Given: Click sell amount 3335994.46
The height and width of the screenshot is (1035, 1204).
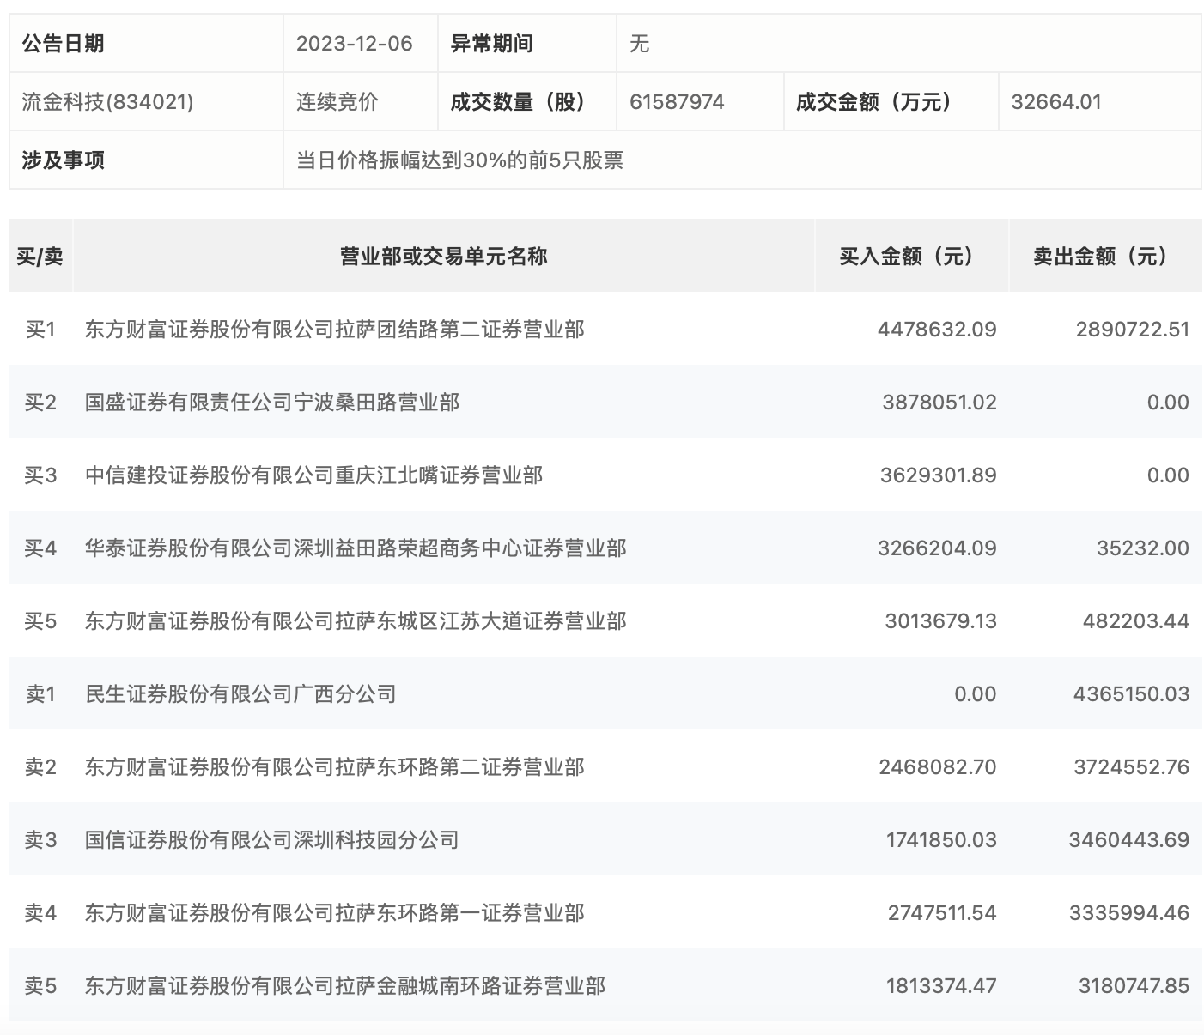Looking at the screenshot, I should click(x=1129, y=913).
